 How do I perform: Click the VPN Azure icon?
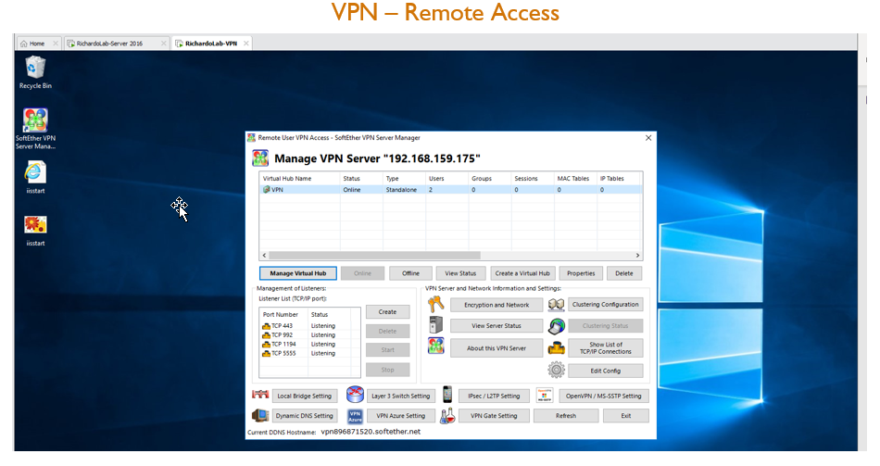pos(355,416)
